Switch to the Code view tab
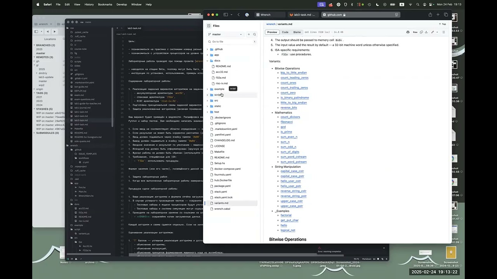Viewport: 497px width, 279px height. click(x=285, y=32)
